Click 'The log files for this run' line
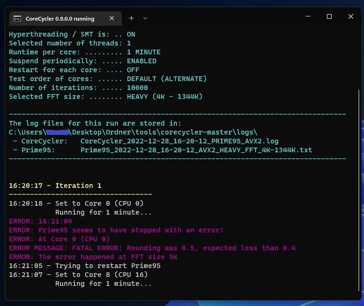 point(95,123)
